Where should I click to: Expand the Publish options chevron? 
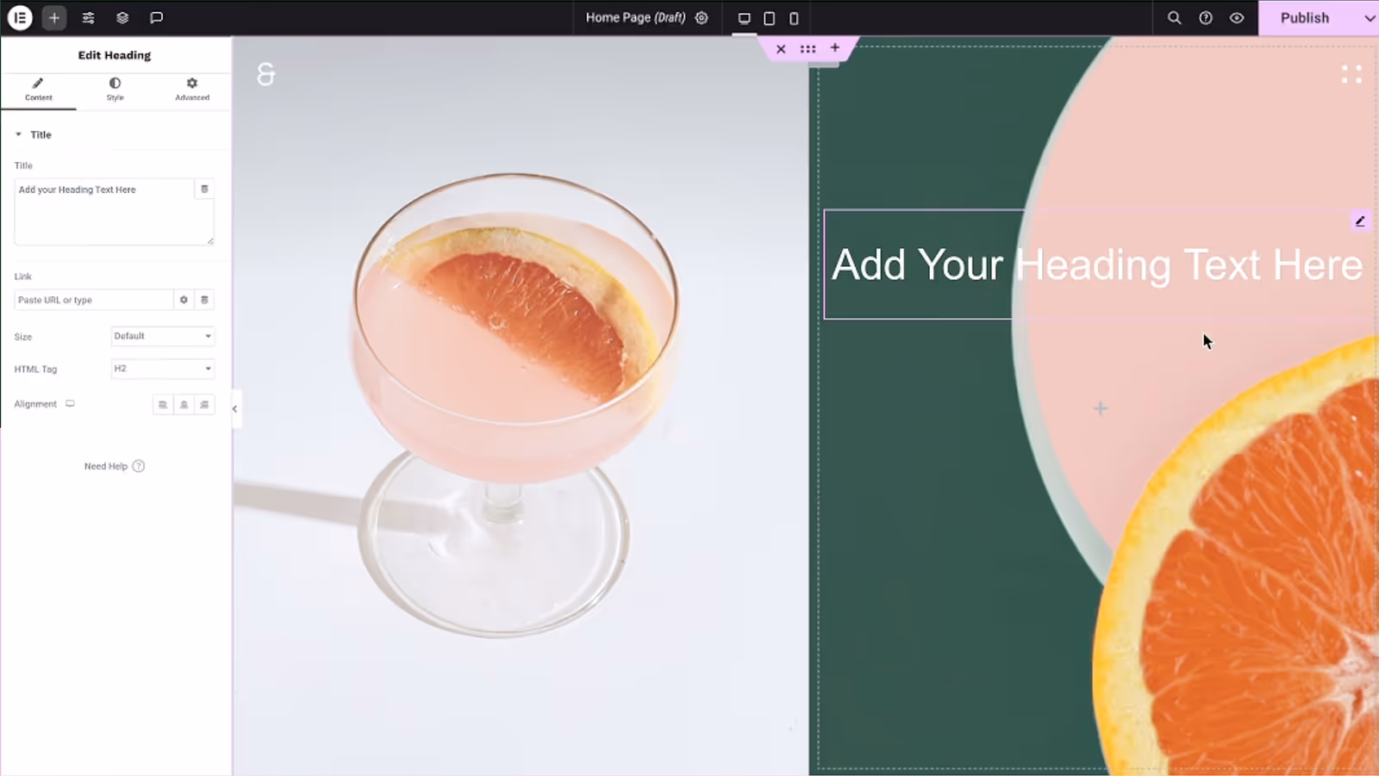[1369, 17]
